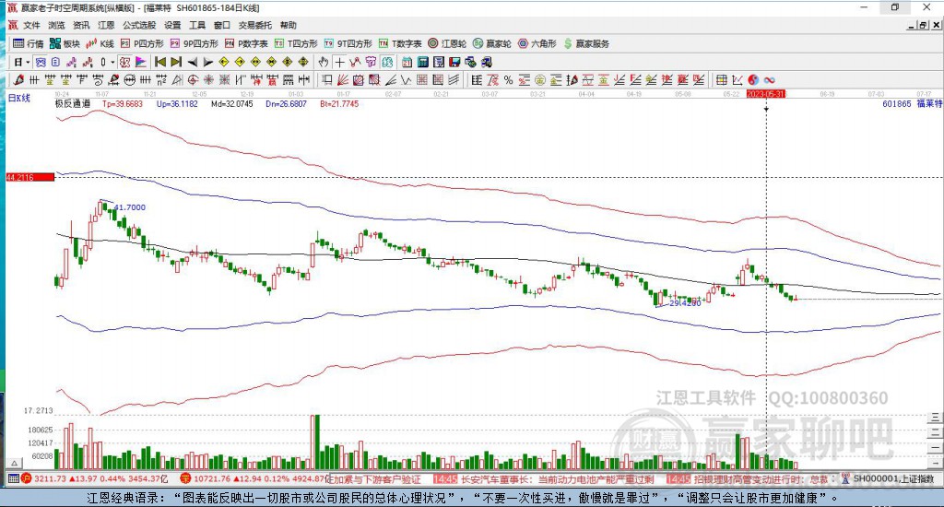The height and width of the screenshot is (507, 944).
Task: Open the 工具 menu
Action: [x=197, y=25]
